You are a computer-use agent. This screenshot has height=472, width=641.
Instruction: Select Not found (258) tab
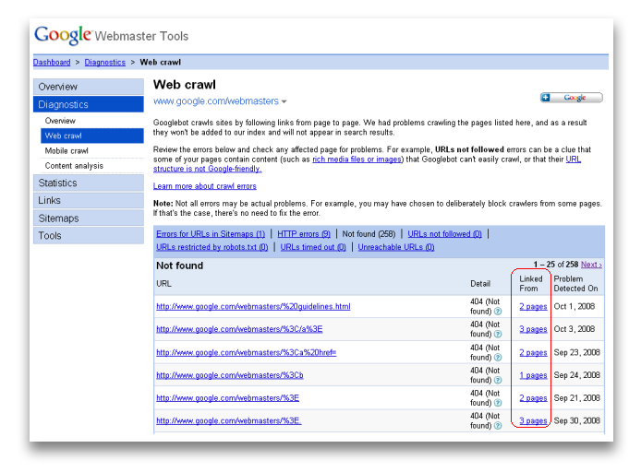click(x=369, y=234)
